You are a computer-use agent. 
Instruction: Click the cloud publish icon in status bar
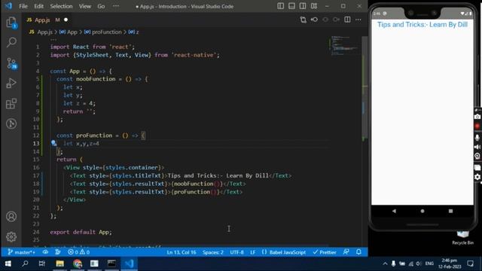coord(45,252)
